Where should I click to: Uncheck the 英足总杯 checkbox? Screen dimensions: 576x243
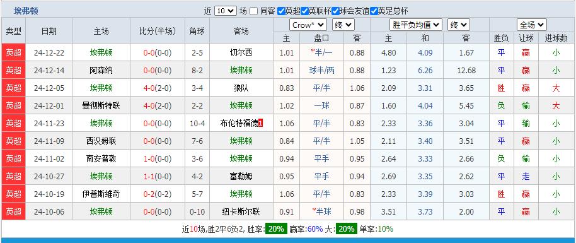point(374,11)
